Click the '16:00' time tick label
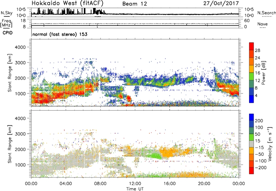The height and width of the screenshot is (191, 276). point(169,184)
